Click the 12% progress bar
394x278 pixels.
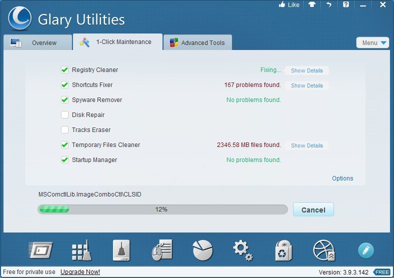tap(162, 209)
